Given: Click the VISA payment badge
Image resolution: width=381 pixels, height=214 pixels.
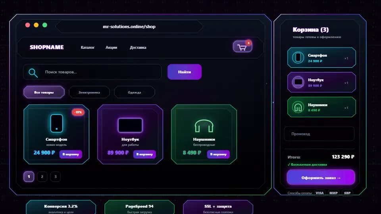Looking at the screenshot, I should 319,193.
